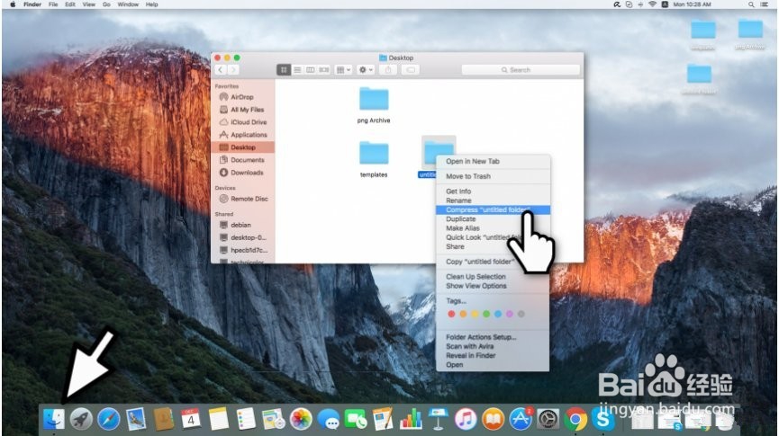Image resolution: width=779 pixels, height=436 pixels.
Task: Choose Reveal in Finder
Action: tap(470, 356)
